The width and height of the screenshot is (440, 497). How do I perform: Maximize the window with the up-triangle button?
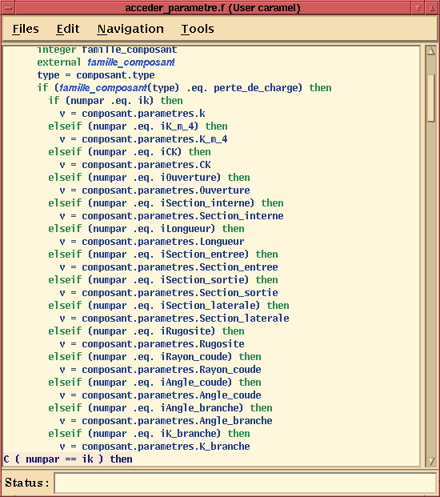click(432, 8)
